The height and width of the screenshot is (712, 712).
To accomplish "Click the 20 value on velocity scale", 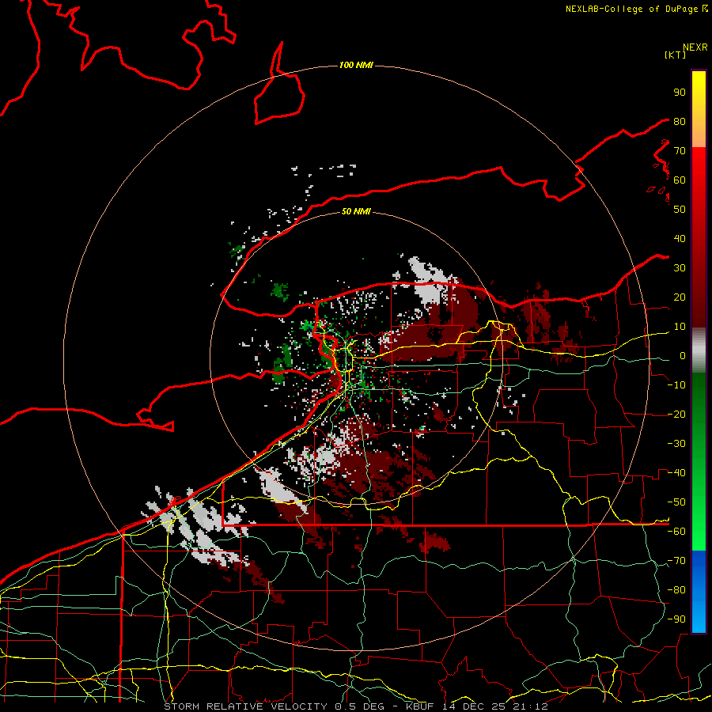I will click(680, 297).
